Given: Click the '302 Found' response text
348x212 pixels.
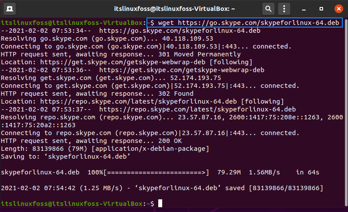Looking at the screenshot, I should [176, 94].
